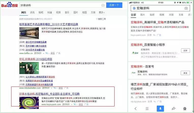194x113 pixels.
Task: Click the Baidu logo on desktop page
Action: click(x=10, y=5)
